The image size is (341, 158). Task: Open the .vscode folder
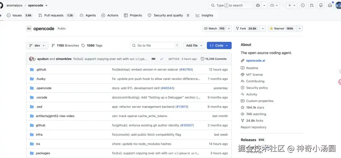coord(41,98)
